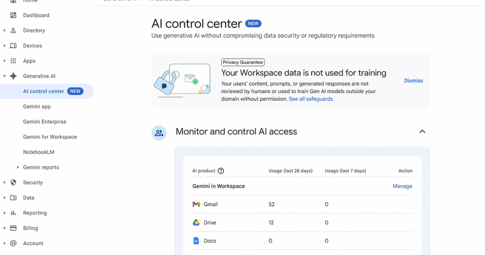This screenshot has height=255, width=485.
Task: Open Gemini reports in sidebar
Action: [41, 167]
